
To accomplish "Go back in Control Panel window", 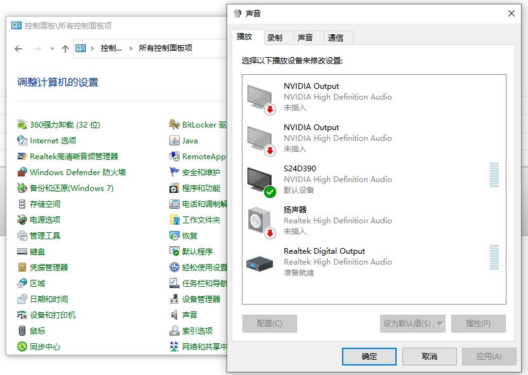I will coord(18,49).
